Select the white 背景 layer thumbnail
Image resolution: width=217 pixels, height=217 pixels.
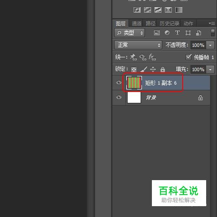click(x=134, y=98)
